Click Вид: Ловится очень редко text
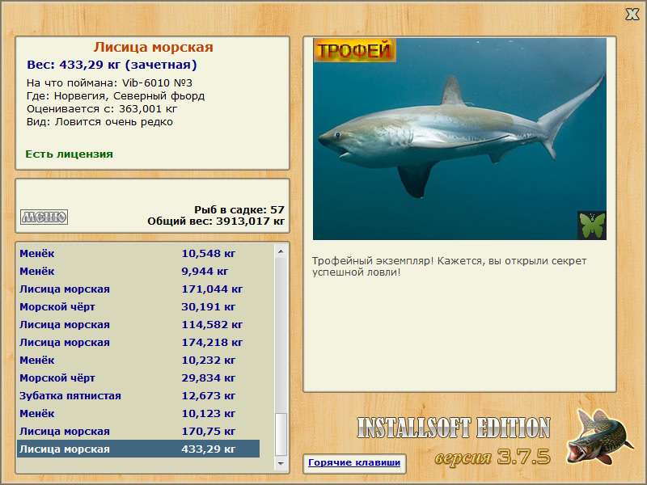Image resolution: width=647 pixels, height=485 pixels. 99,122
